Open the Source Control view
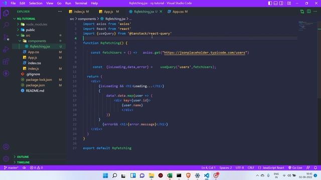 click(6, 37)
